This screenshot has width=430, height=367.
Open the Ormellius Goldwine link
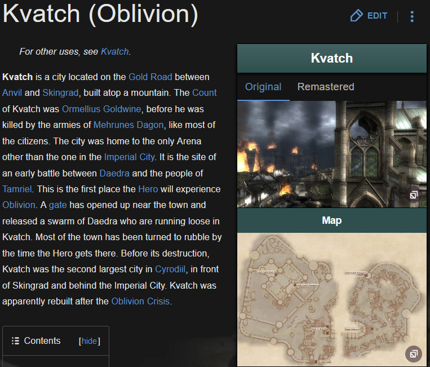[101, 109]
